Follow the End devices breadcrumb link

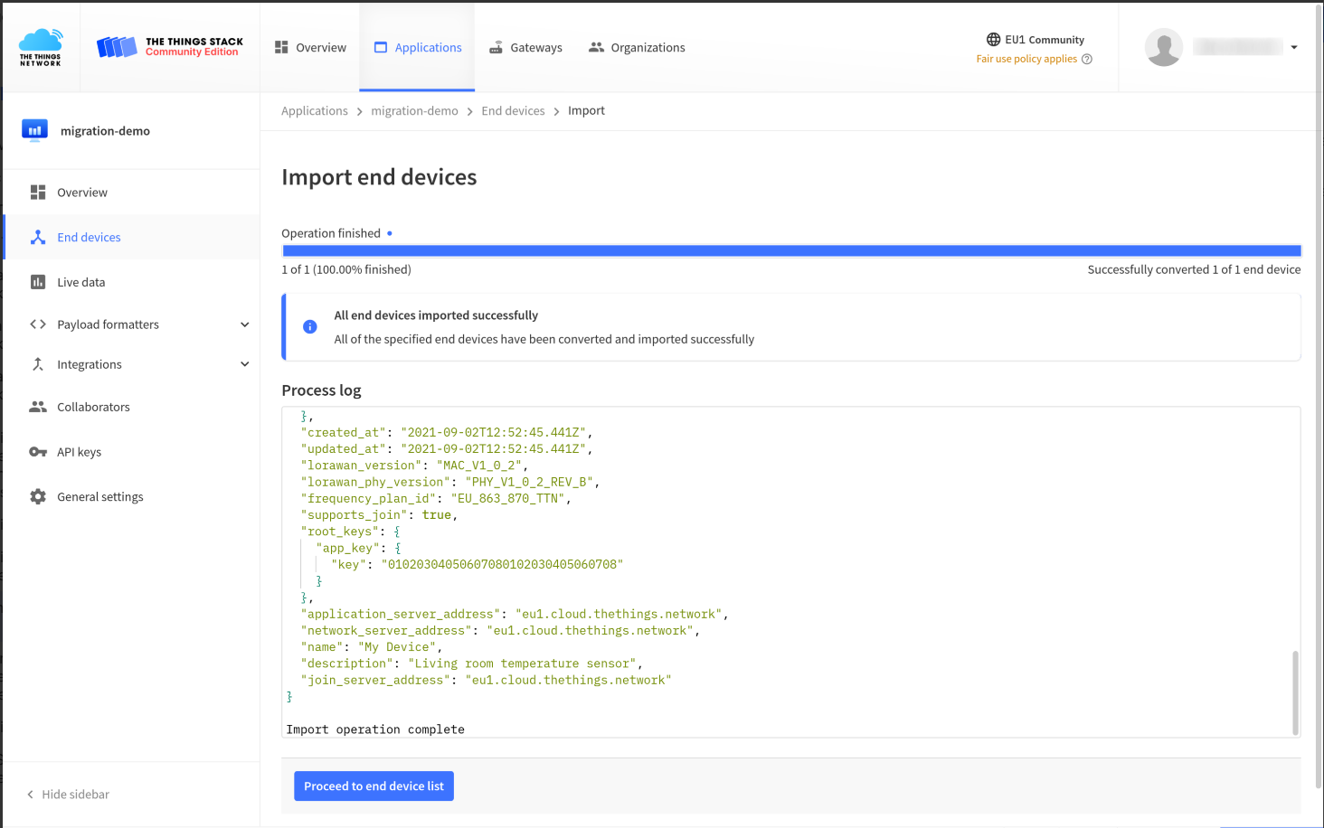pyautogui.click(x=513, y=111)
